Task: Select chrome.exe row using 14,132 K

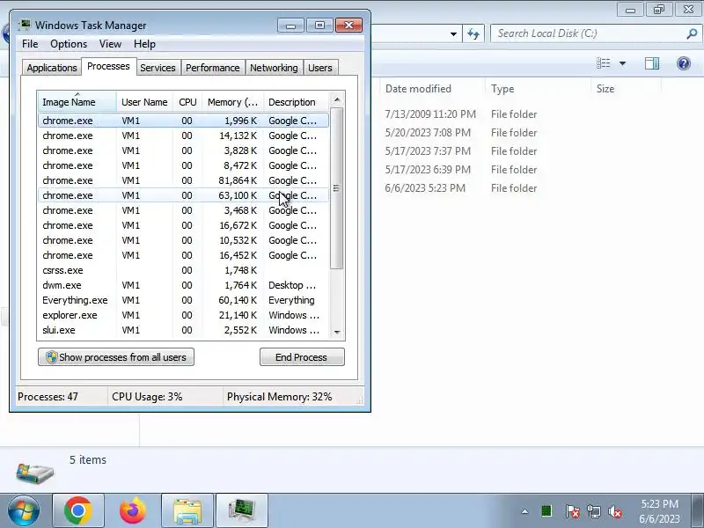Action: pyautogui.click(x=183, y=136)
